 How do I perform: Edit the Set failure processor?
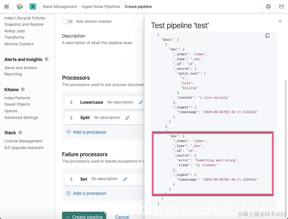click(125, 179)
